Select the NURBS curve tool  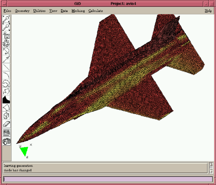click(x=6, y=83)
